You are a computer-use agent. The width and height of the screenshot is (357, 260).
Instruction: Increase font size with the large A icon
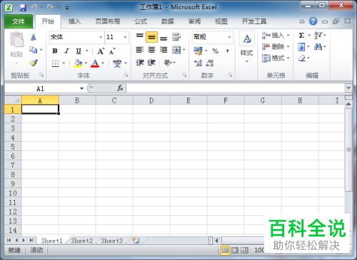click(101, 51)
